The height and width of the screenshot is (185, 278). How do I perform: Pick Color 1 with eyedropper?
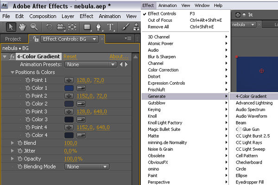(x=81, y=88)
